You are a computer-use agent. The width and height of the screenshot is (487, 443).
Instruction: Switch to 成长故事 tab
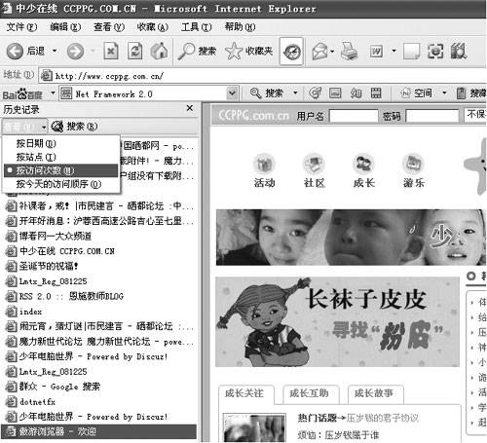pos(375,393)
